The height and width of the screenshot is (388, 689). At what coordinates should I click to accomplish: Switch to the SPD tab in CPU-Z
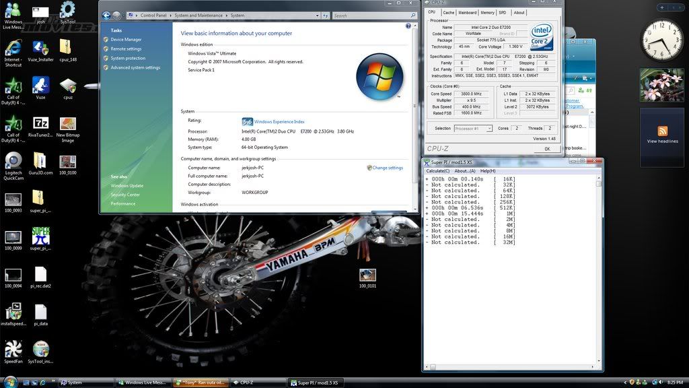tap(502, 12)
